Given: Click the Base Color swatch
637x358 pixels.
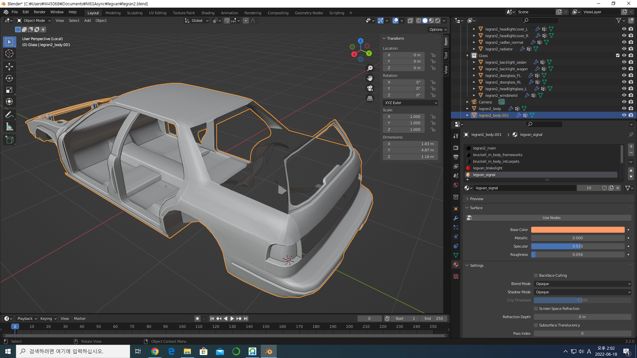Looking at the screenshot, I should pyautogui.click(x=578, y=230).
